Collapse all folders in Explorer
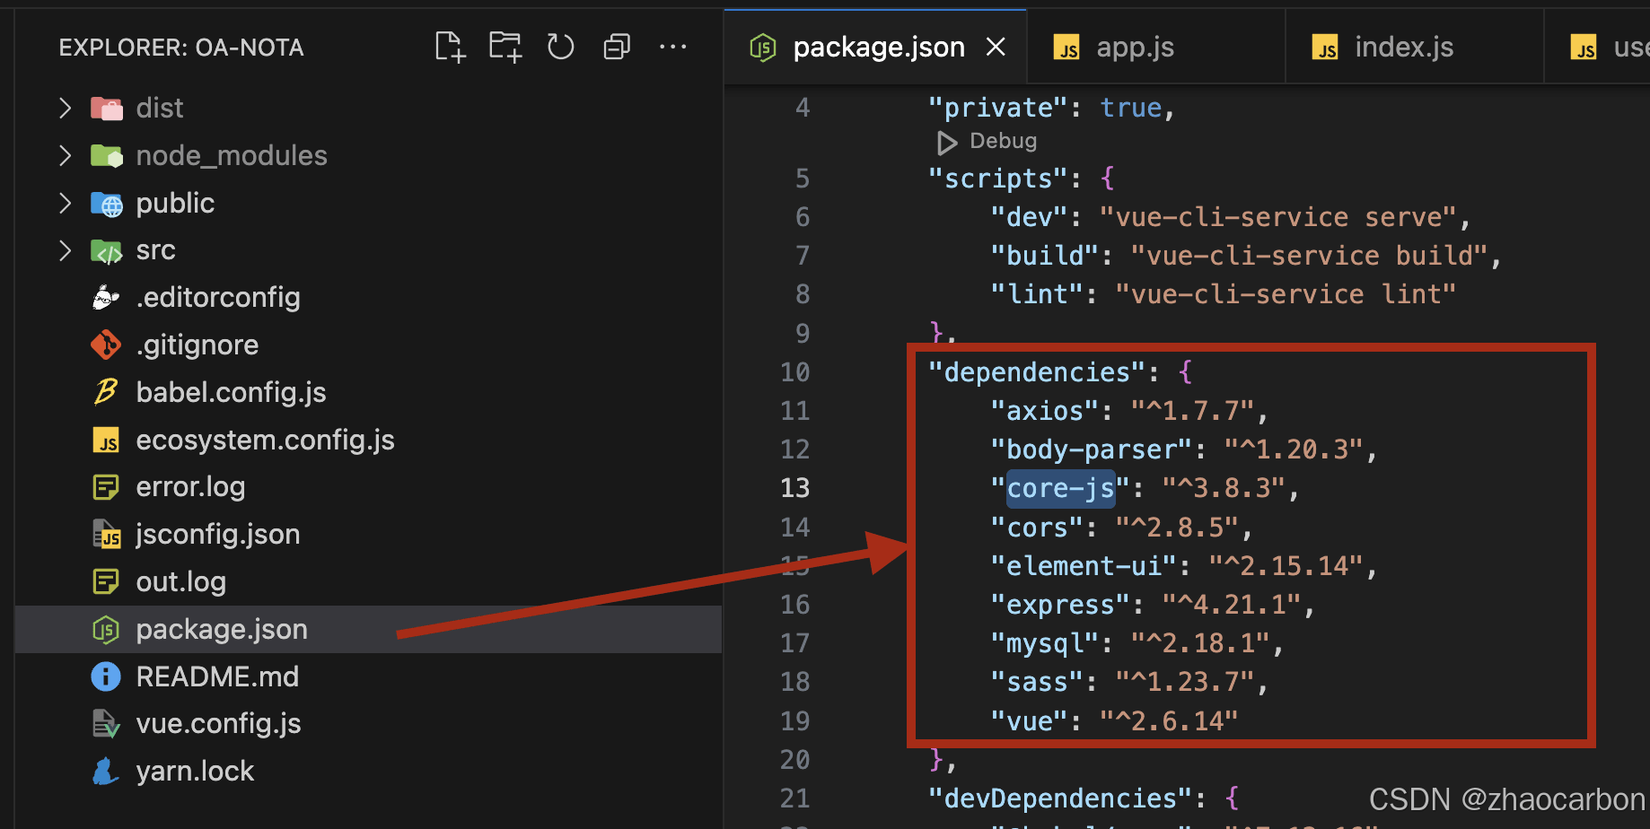This screenshot has height=829, width=1650. pyautogui.click(x=616, y=47)
